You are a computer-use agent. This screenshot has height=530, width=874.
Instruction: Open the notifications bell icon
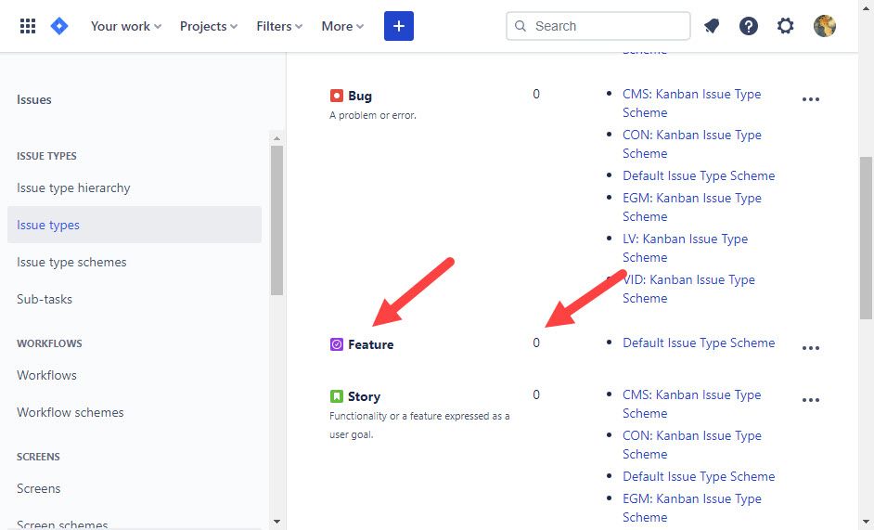click(712, 26)
